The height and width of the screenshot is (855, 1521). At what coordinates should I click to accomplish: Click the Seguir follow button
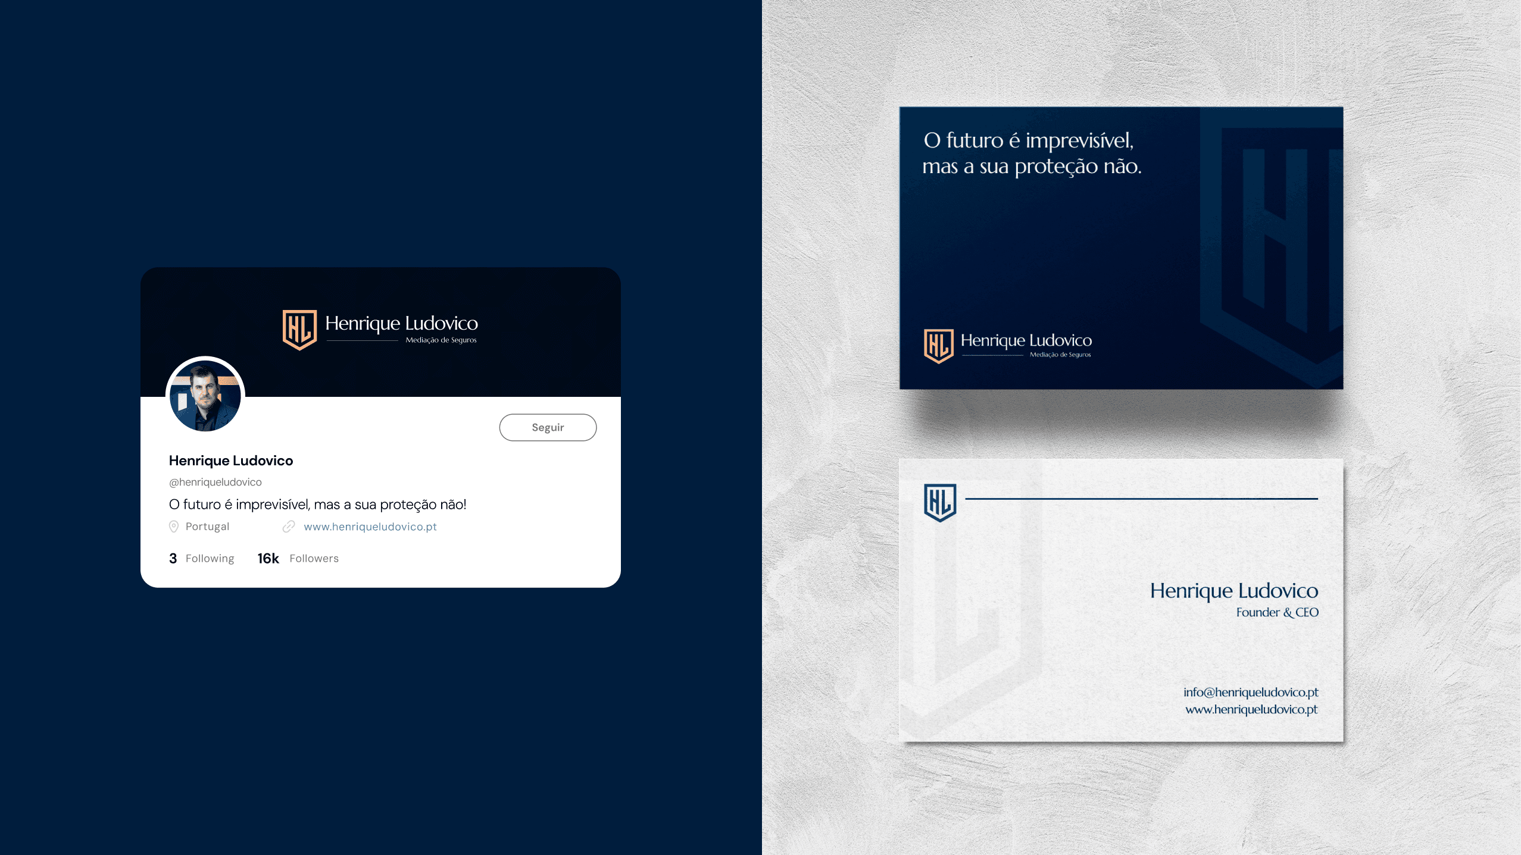[x=548, y=426]
